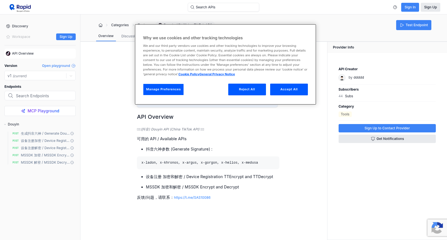
Task: Click the '44 Subs' subscriber count
Action: pyautogui.click(x=346, y=96)
